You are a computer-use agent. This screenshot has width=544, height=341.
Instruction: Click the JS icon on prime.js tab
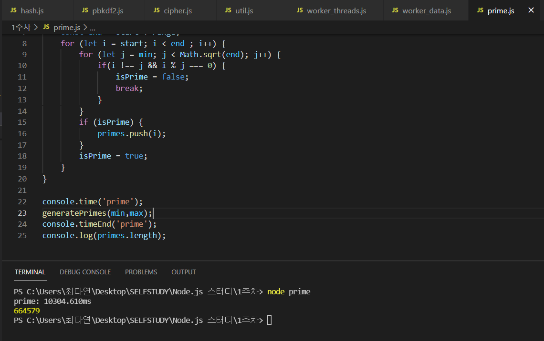click(480, 10)
